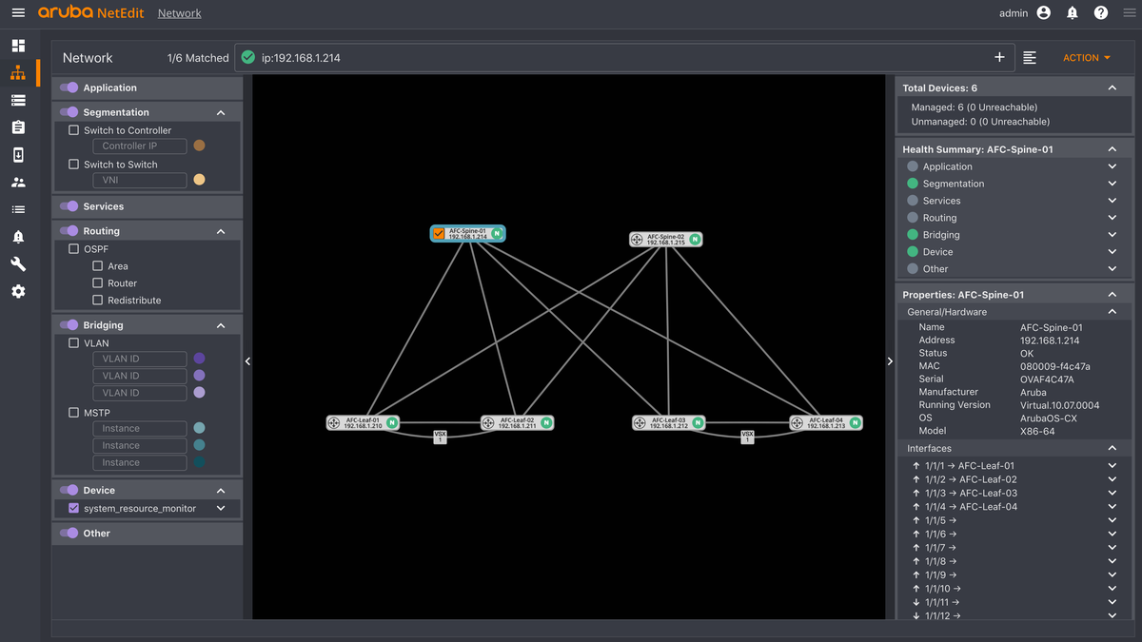Open the users icon in the left sidebar
1142x642 pixels.
tap(18, 182)
